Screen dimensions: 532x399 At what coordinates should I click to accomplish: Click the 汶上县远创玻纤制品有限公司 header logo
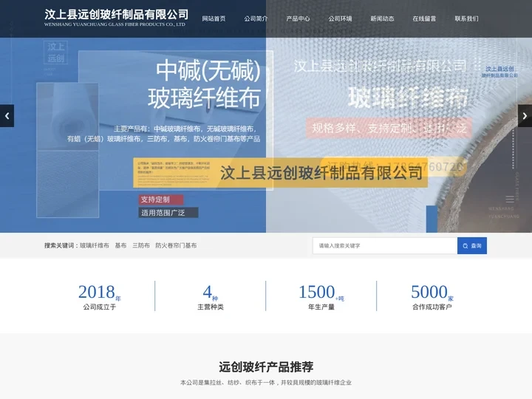(x=116, y=18)
